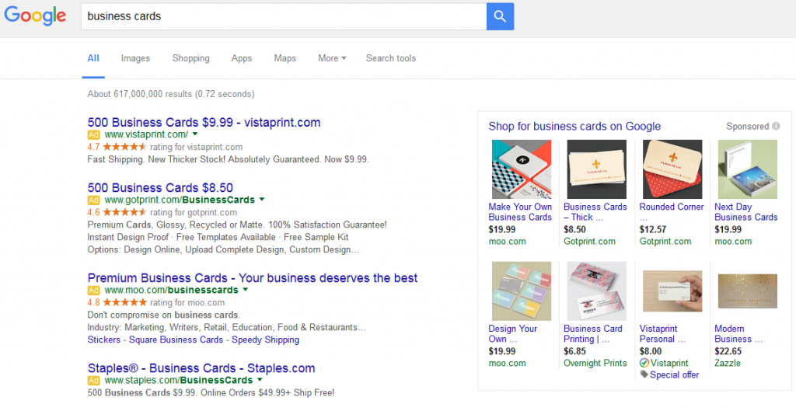Viewport: 796px width, 411px height.
Task: Switch to the Apps tab
Action: [x=242, y=58]
